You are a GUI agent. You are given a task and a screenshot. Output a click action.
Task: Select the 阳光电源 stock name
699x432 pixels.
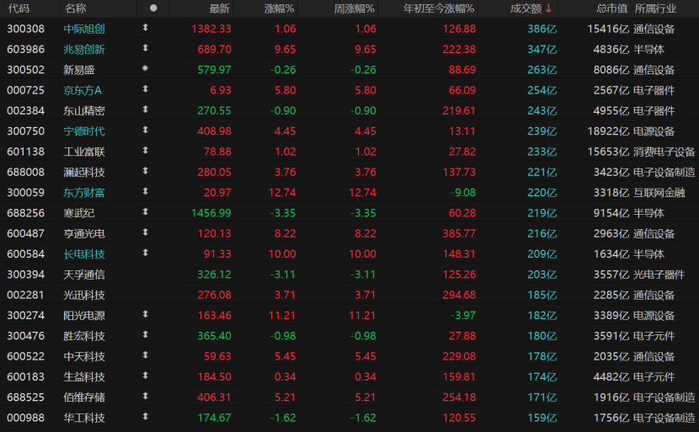tap(84, 316)
